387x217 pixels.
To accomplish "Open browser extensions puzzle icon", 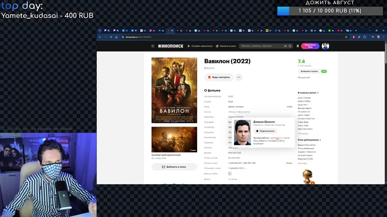I will point(365,37).
